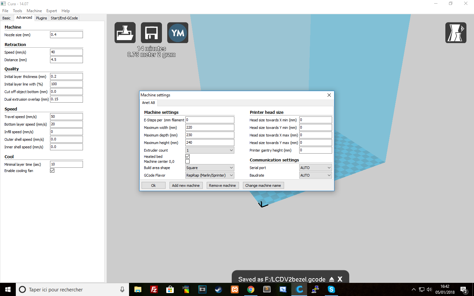Open Microsoft Store from the taskbar

point(170,289)
